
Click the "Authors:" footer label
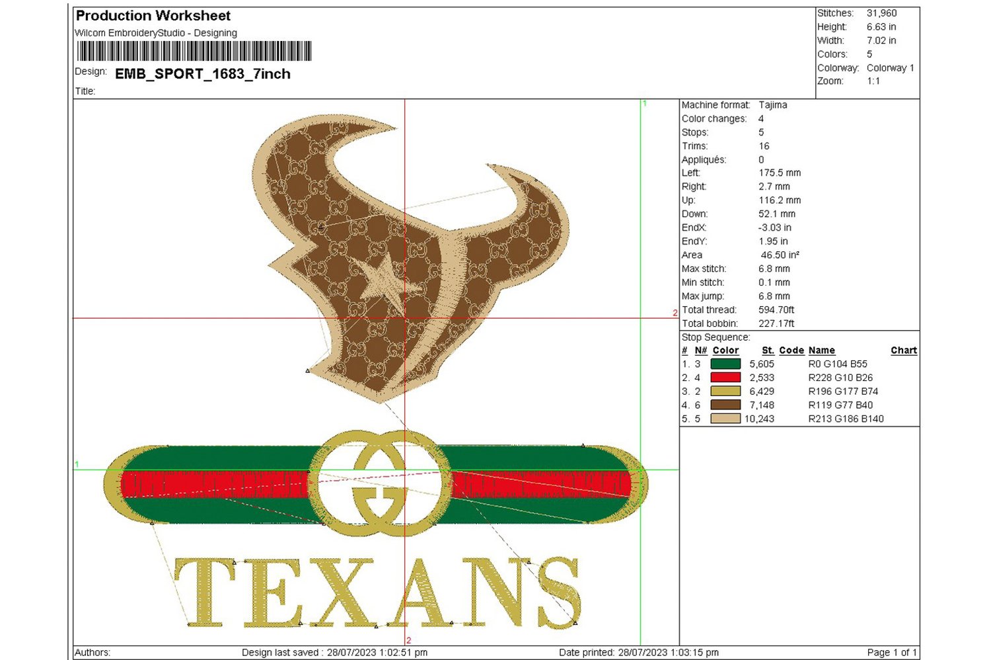pyautogui.click(x=93, y=653)
